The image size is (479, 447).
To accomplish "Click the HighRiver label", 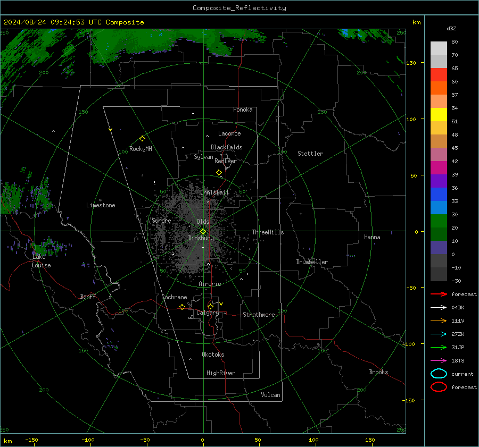I will pos(221,373).
